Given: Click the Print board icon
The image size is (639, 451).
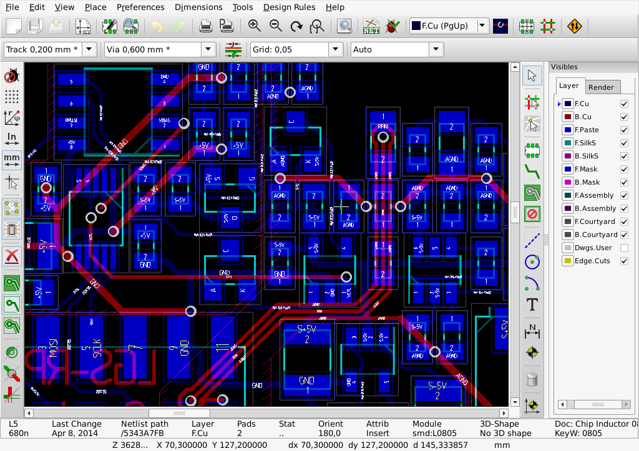Looking at the screenshot, I should [x=205, y=26].
